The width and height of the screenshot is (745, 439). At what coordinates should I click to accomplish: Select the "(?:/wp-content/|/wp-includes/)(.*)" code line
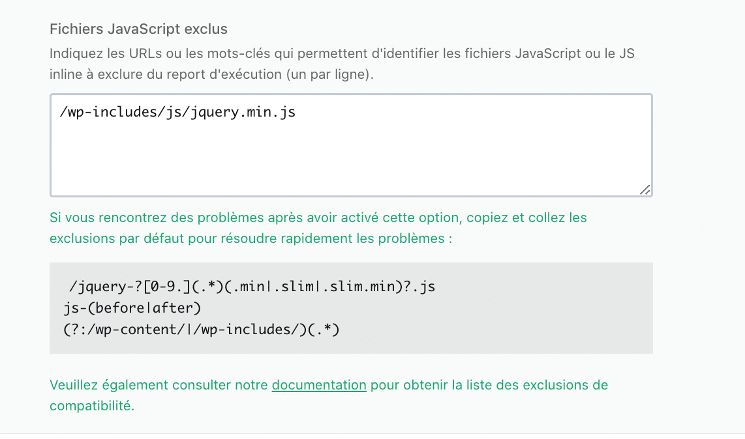(x=202, y=330)
